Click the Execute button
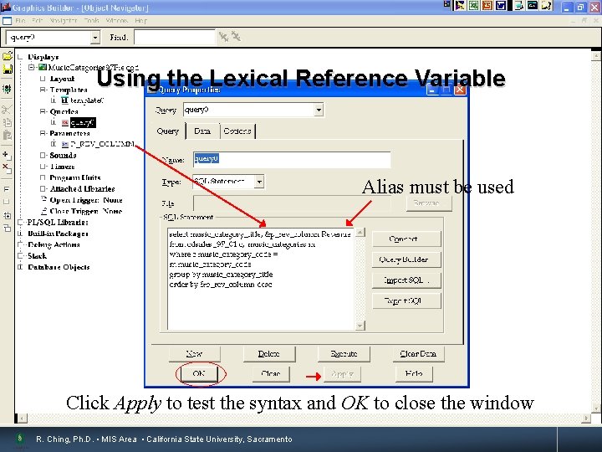The width and height of the screenshot is (602, 452). 344,353
